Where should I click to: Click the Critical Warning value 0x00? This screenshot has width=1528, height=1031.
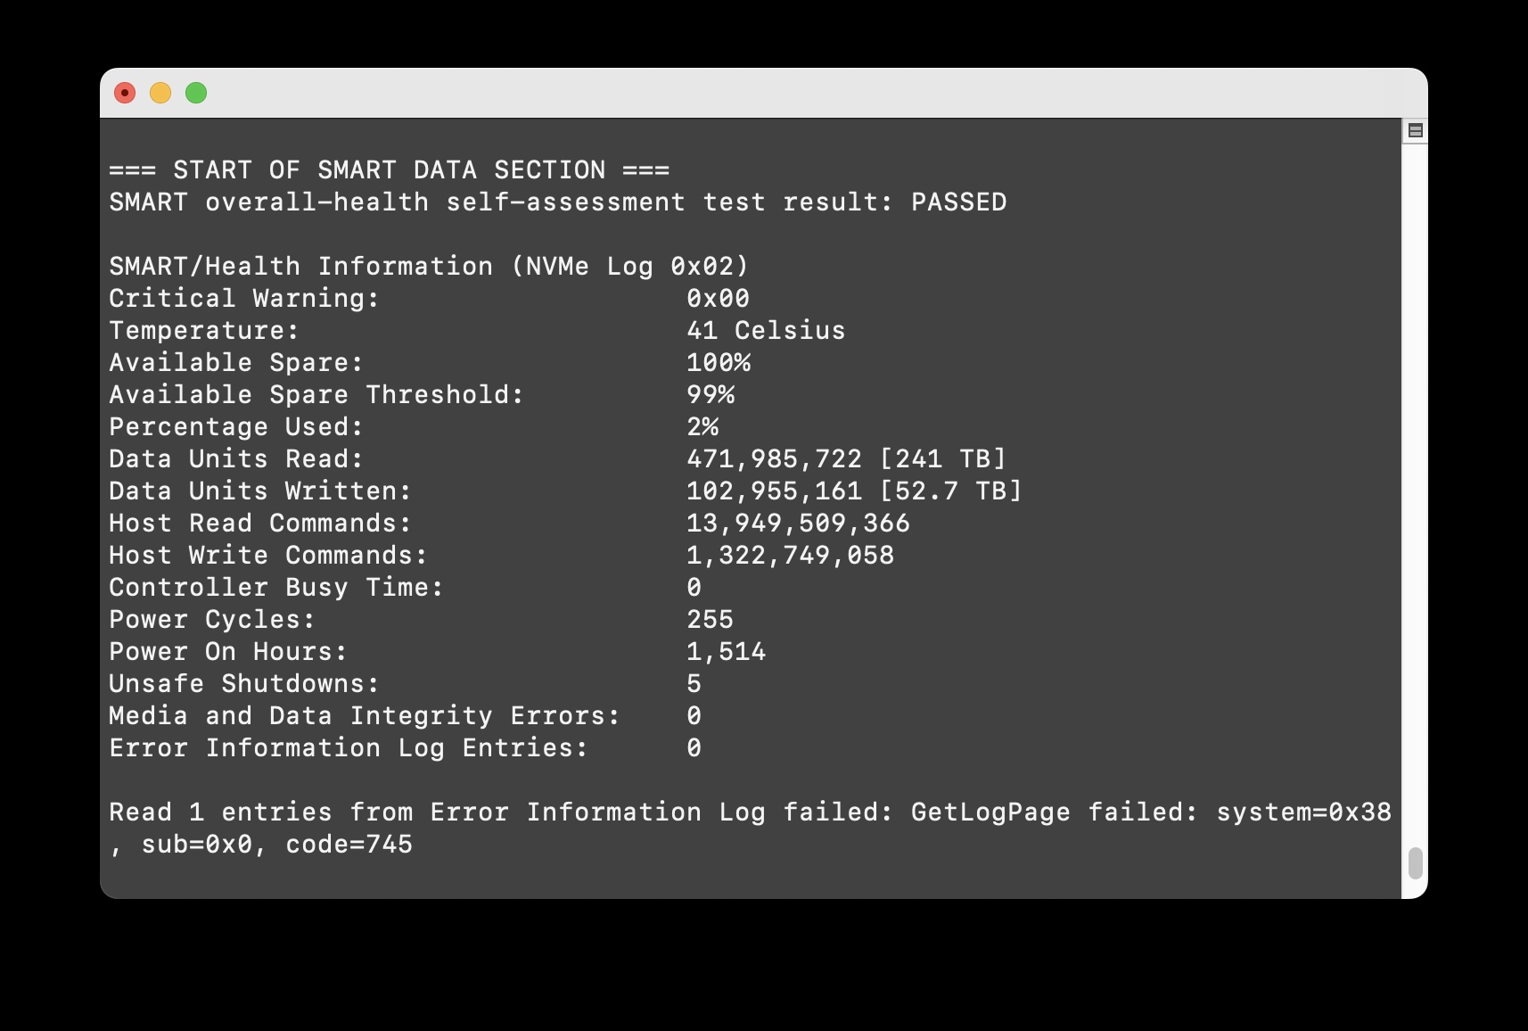click(718, 299)
